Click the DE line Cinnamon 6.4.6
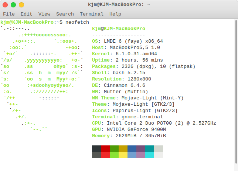238x171 pixels. 119,85
